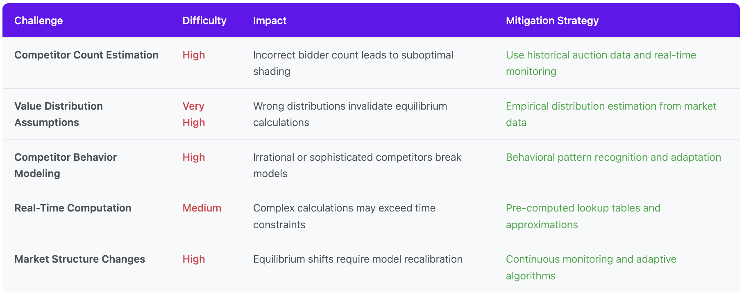This screenshot has height=297, width=744.
Task: Open the Empirical distribution estimation text
Action: (x=610, y=114)
